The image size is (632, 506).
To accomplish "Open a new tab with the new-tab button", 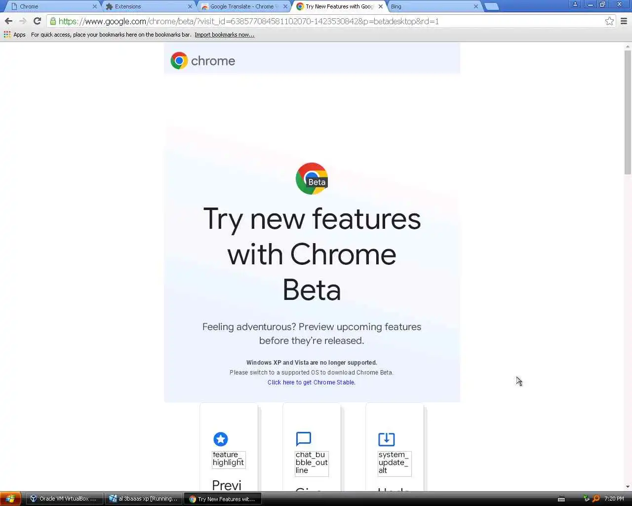I will pyautogui.click(x=491, y=6).
